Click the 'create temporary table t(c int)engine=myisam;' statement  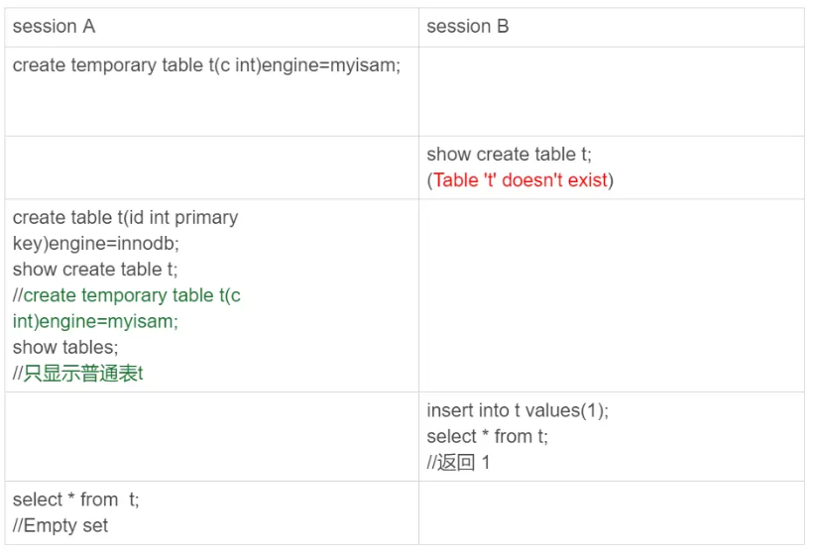[206, 65]
